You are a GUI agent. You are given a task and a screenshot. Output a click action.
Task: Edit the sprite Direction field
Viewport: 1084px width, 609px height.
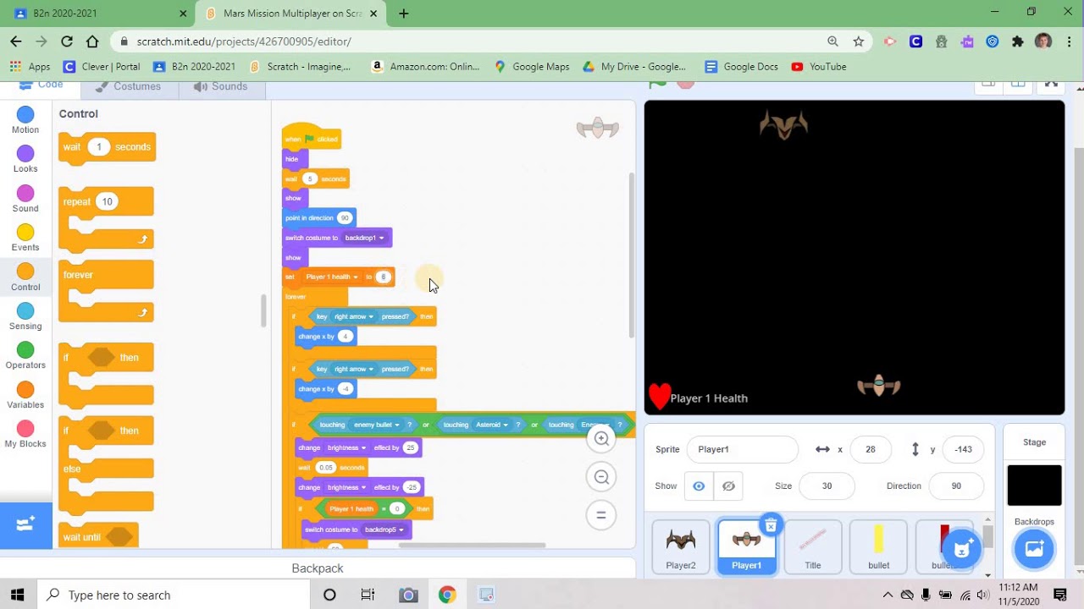[x=956, y=486]
